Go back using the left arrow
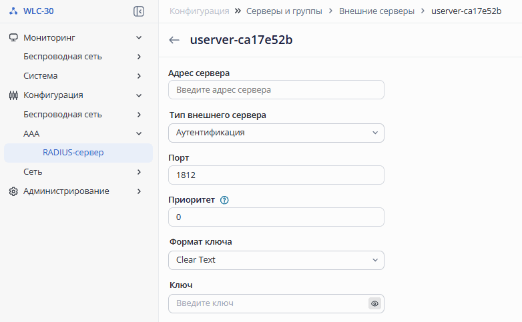Viewport: 522px width, 322px height. coord(174,40)
